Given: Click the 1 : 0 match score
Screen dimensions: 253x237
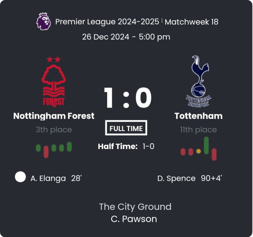Looking at the screenshot, I should (127, 98).
